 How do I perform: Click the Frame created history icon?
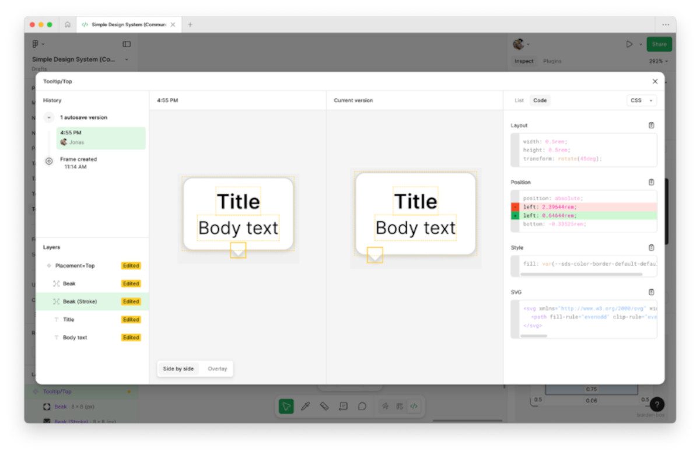point(49,162)
